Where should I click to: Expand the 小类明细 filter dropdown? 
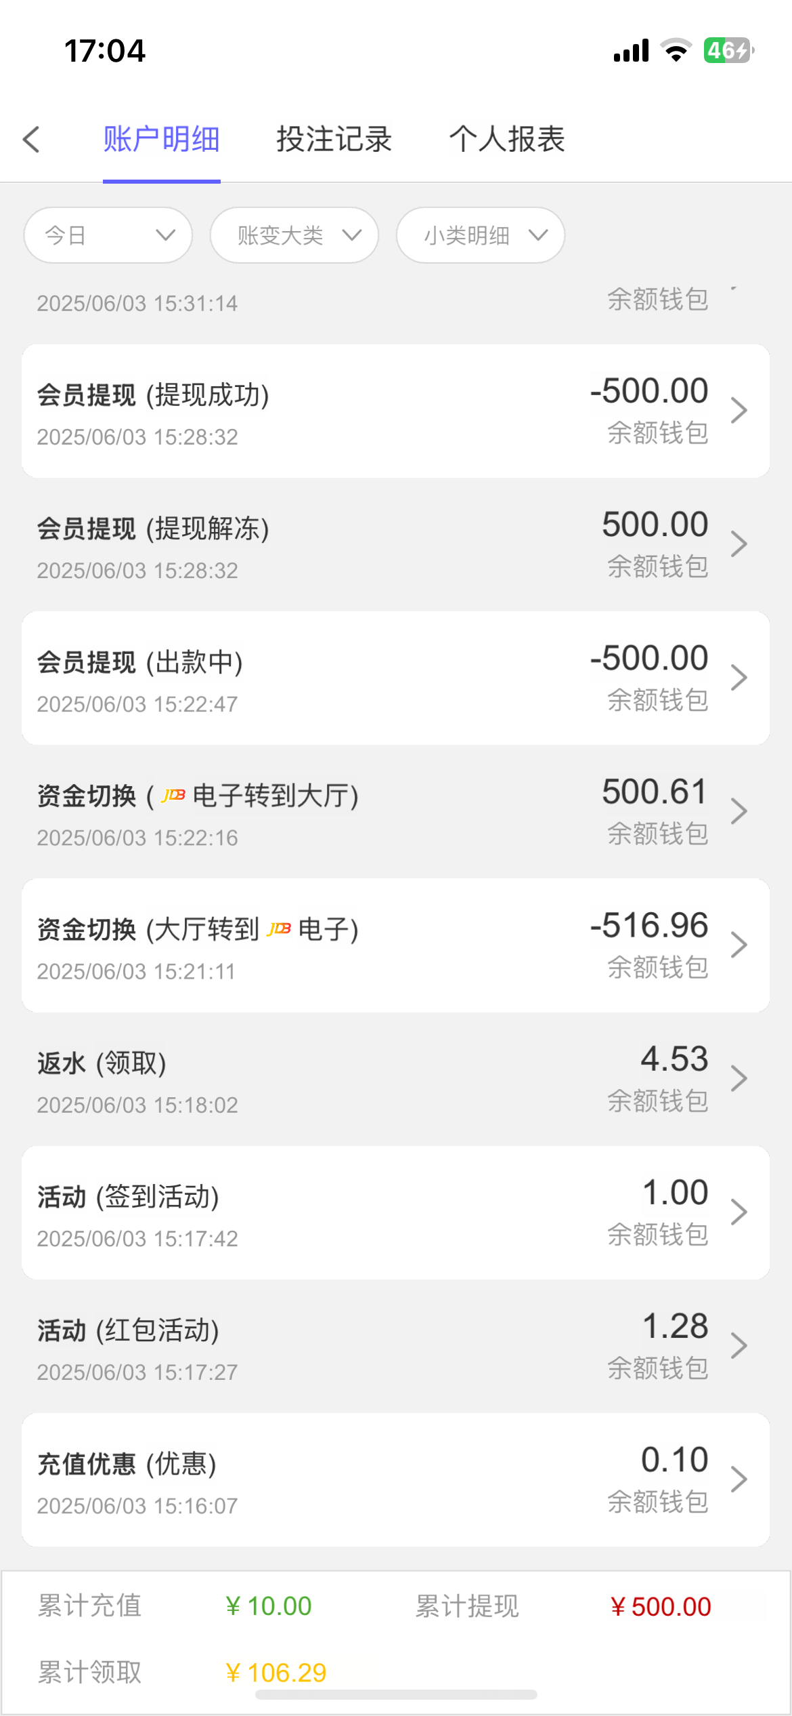click(x=481, y=235)
